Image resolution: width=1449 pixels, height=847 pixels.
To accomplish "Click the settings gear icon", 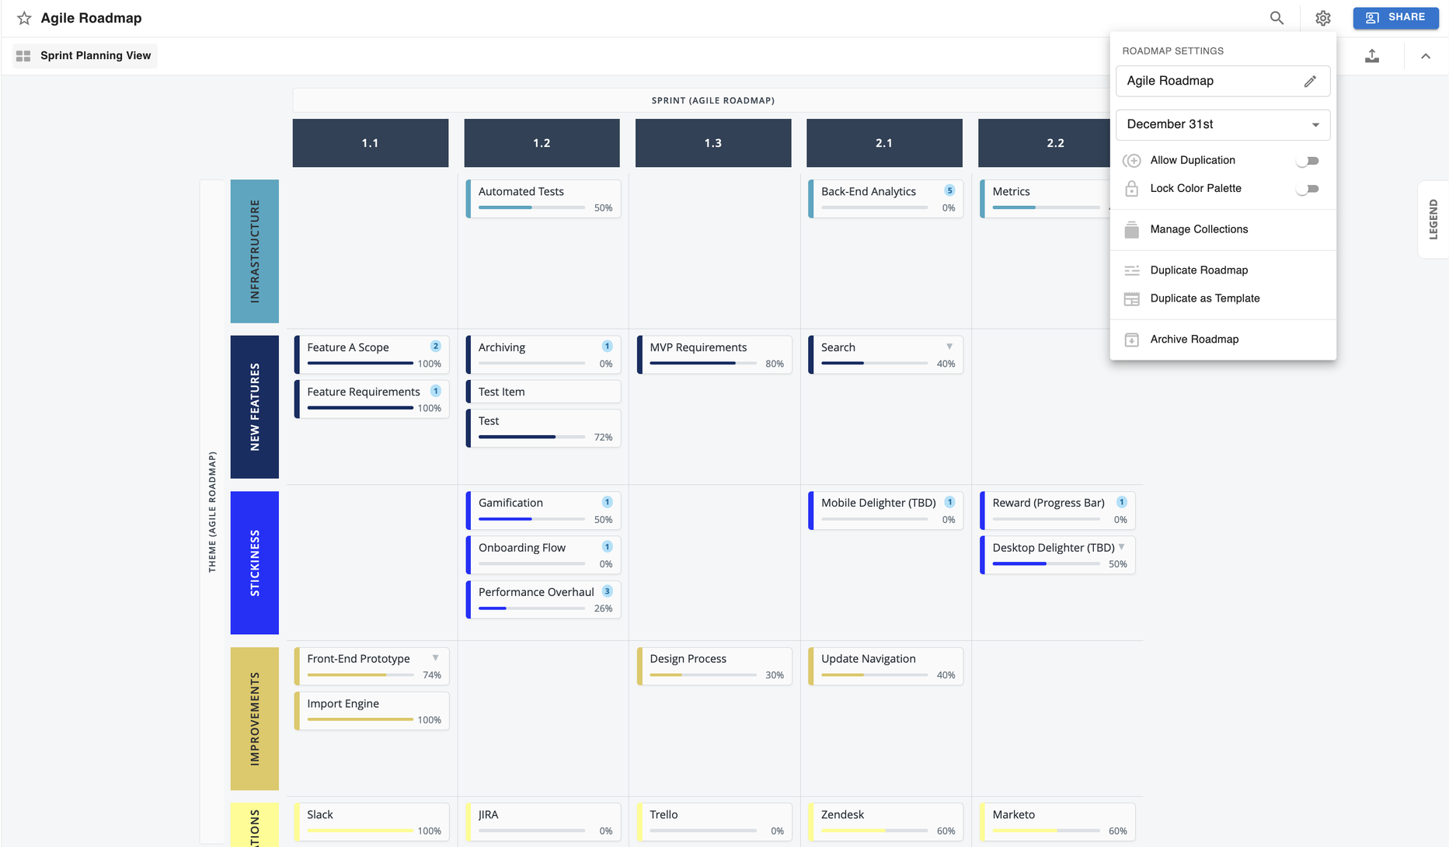I will point(1322,18).
